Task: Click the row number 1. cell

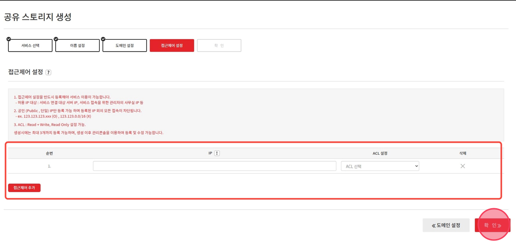Action: (49, 166)
